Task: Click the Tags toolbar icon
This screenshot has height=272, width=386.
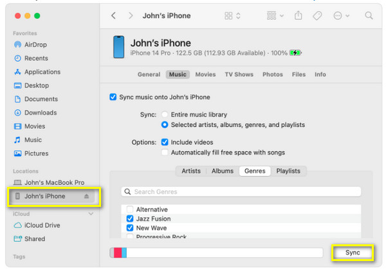Action: point(317,15)
